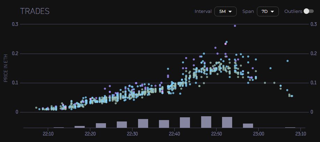This screenshot has height=142, width=320.
Task: Click the left 0.1 price label
Action: point(16,83)
